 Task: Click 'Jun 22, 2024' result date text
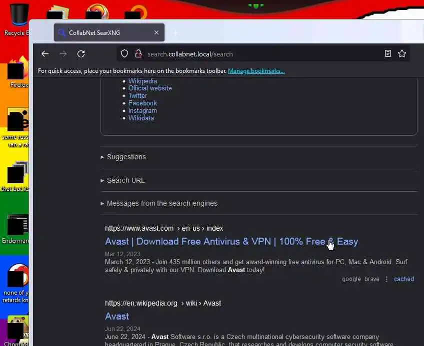tap(122, 329)
